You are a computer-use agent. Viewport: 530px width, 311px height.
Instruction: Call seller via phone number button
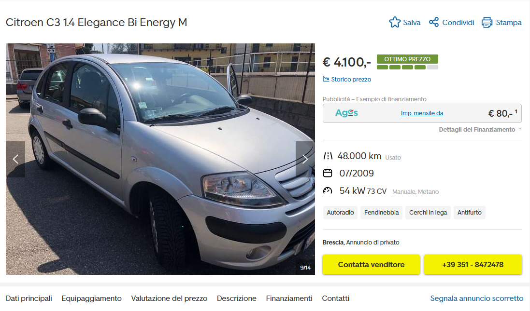coord(473,264)
